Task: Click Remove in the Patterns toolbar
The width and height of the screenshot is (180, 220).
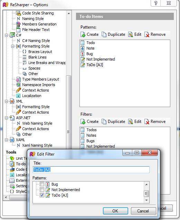Action: pos(155,34)
